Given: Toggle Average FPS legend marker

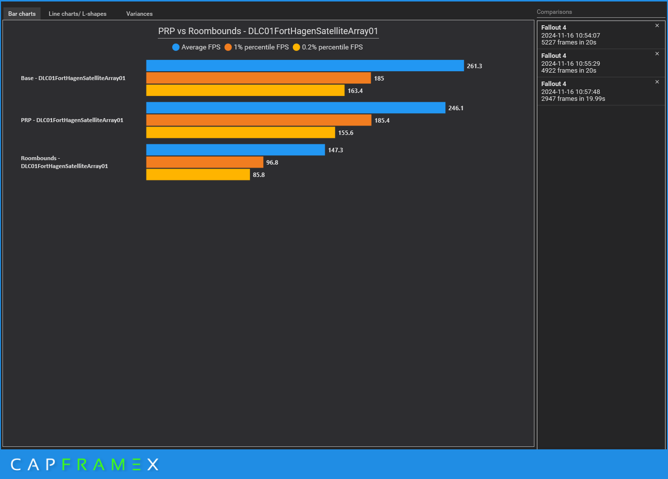Looking at the screenshot, I should click(176, 47).
